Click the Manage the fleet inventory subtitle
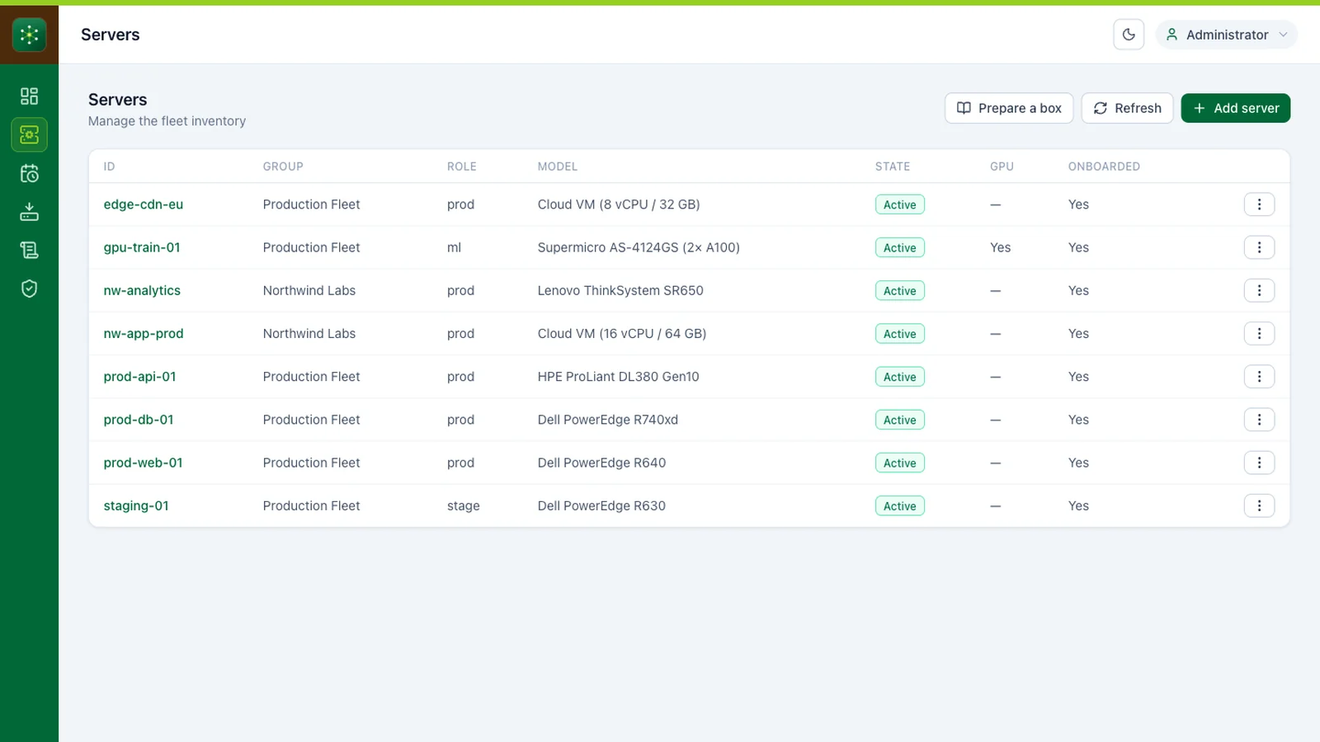This screenshot has height=742, width=1320. 167,121
